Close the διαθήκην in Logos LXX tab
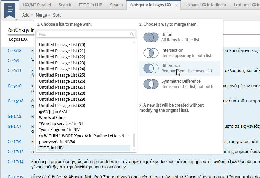Viewport: 260px width, 178px height. (176, 5)
